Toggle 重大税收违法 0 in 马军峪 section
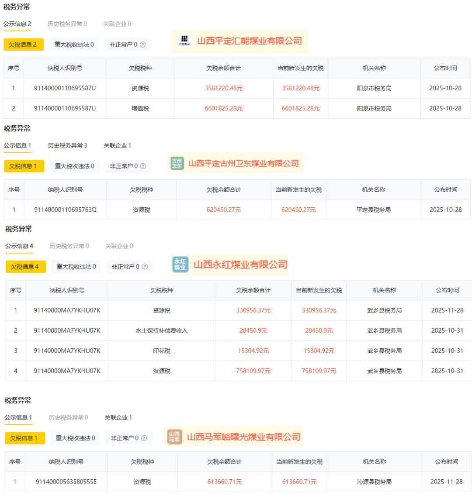Screen dimensions: 472x495 coord(75,438)
